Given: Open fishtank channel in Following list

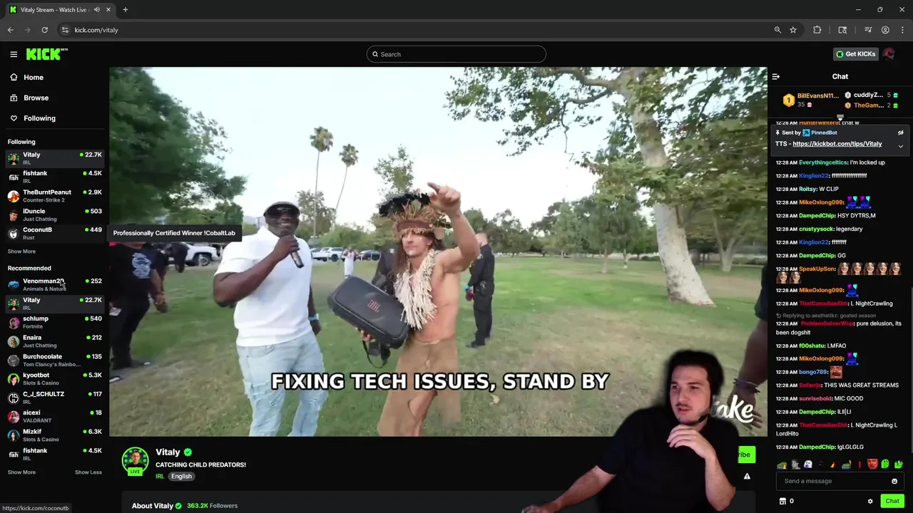Looking at the screenshot, I should coord(55,177).
